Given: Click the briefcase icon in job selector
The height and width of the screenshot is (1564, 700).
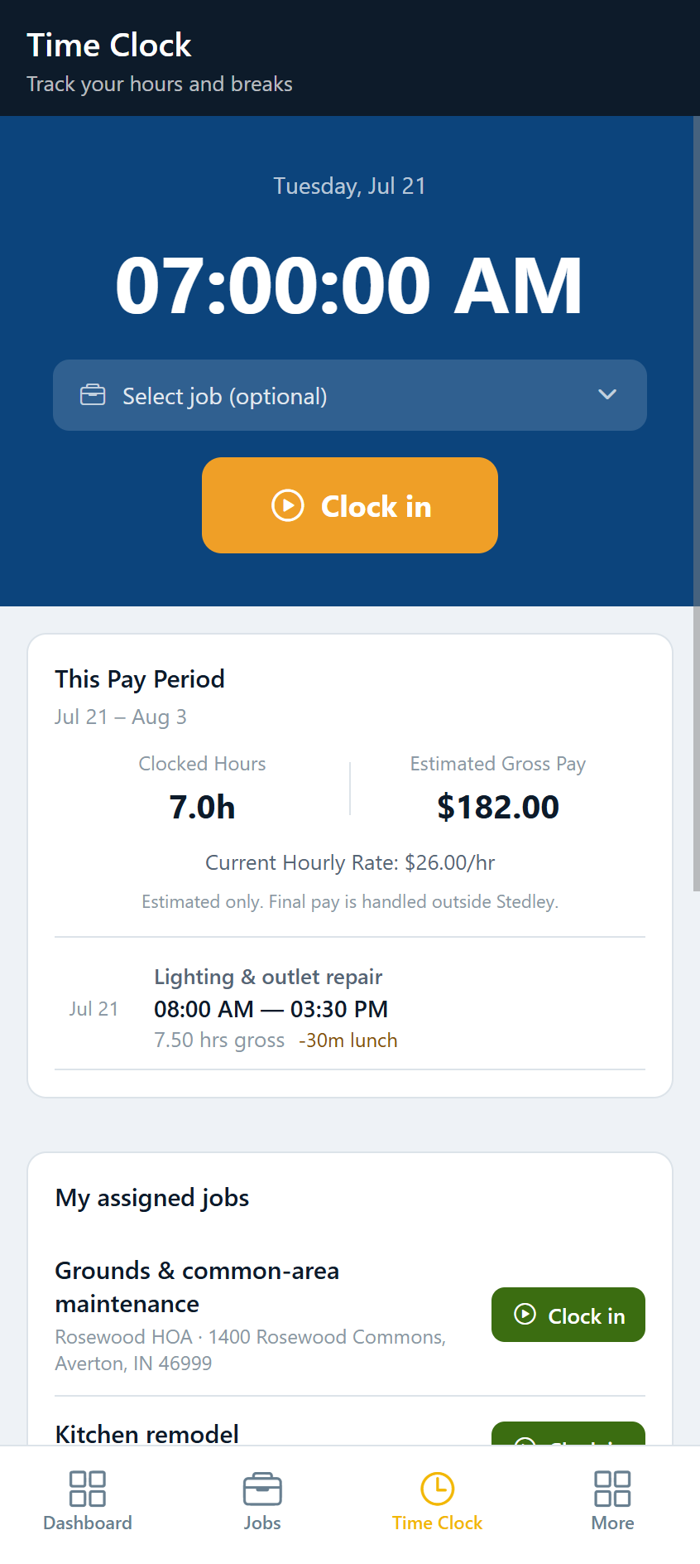Looking at the screenshot, I should point(93,395).
